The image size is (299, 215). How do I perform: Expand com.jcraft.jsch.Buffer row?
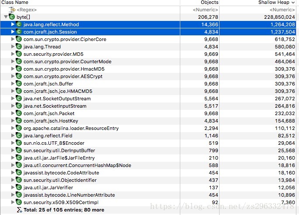pos(13,84)
